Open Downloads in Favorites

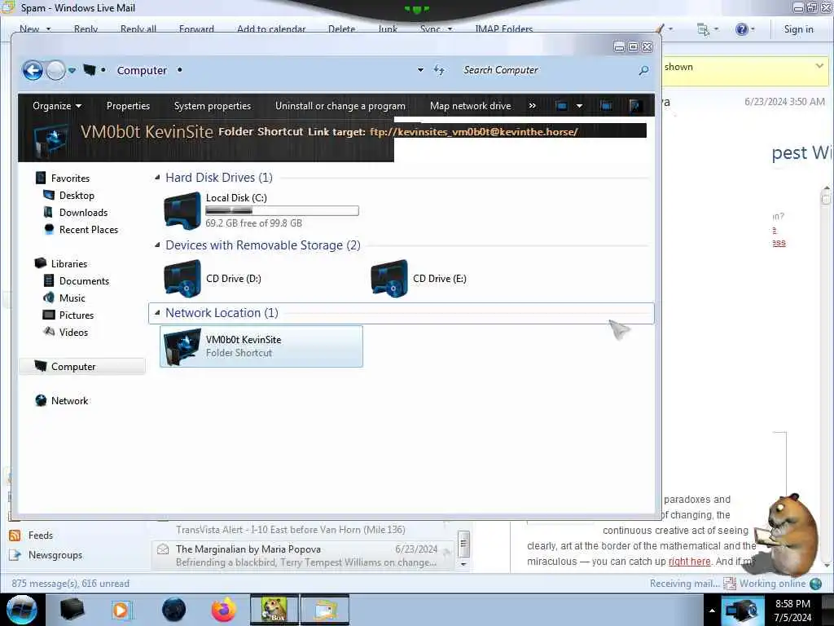[x=83, y=213]
